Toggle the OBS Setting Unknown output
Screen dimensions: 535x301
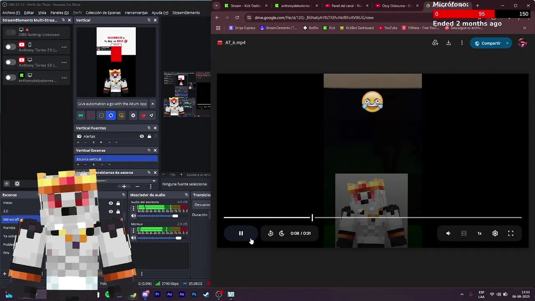point(10,32)
